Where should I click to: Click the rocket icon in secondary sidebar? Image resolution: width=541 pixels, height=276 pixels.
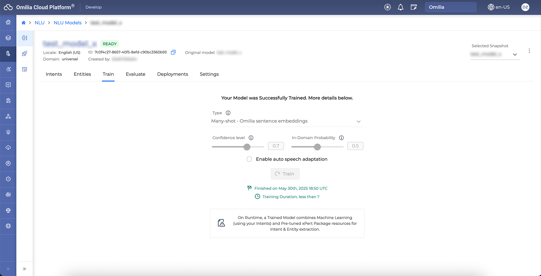25,54
